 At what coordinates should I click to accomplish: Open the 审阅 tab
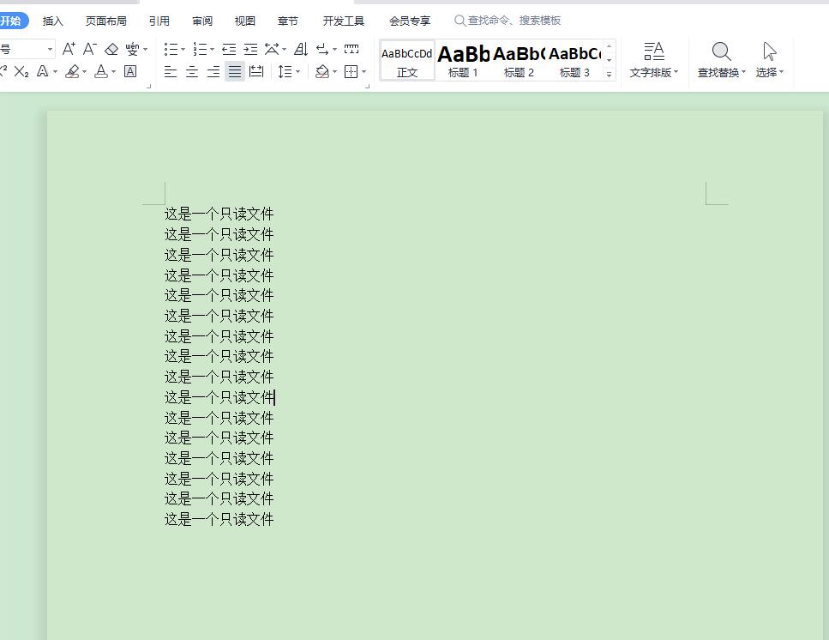[x=202, y=21]
